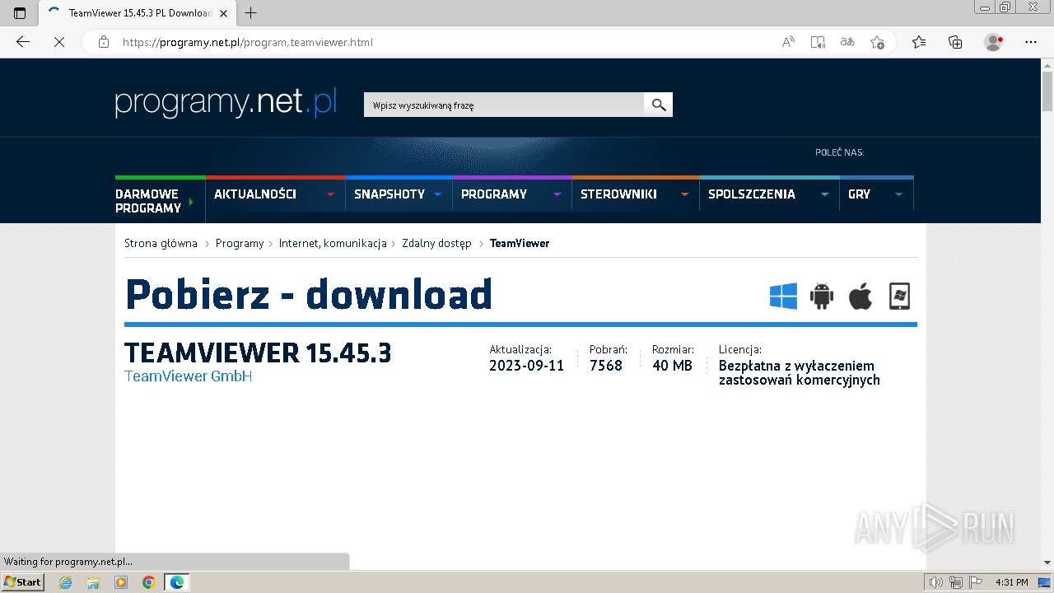Click the translate page icon
1054x593 pixels.
847,42
